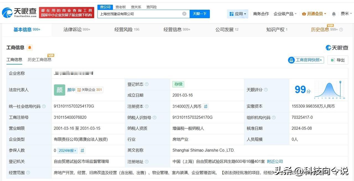354x181 pixels.
Task: Open the 天眼评分 distribution chart
Action: 330,90
